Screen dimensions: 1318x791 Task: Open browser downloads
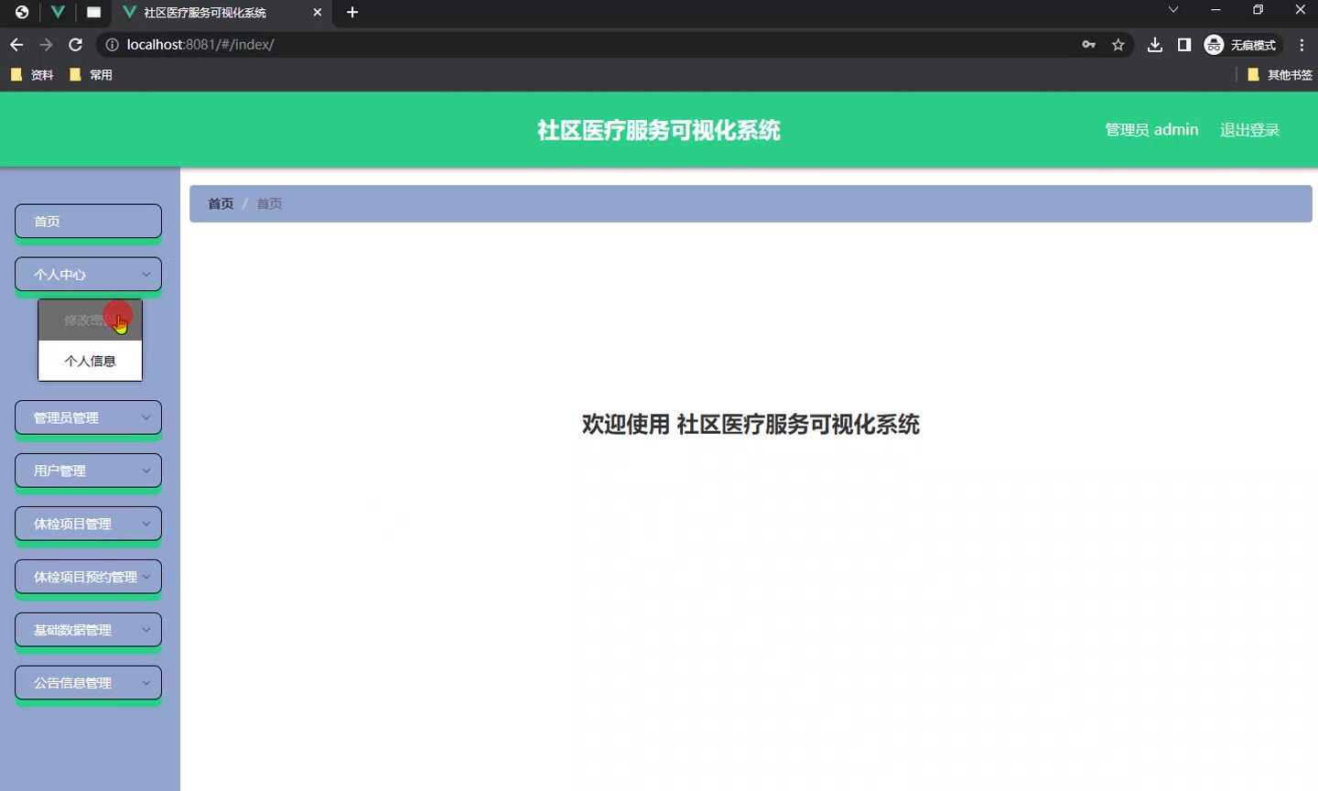click(1155, 45)
